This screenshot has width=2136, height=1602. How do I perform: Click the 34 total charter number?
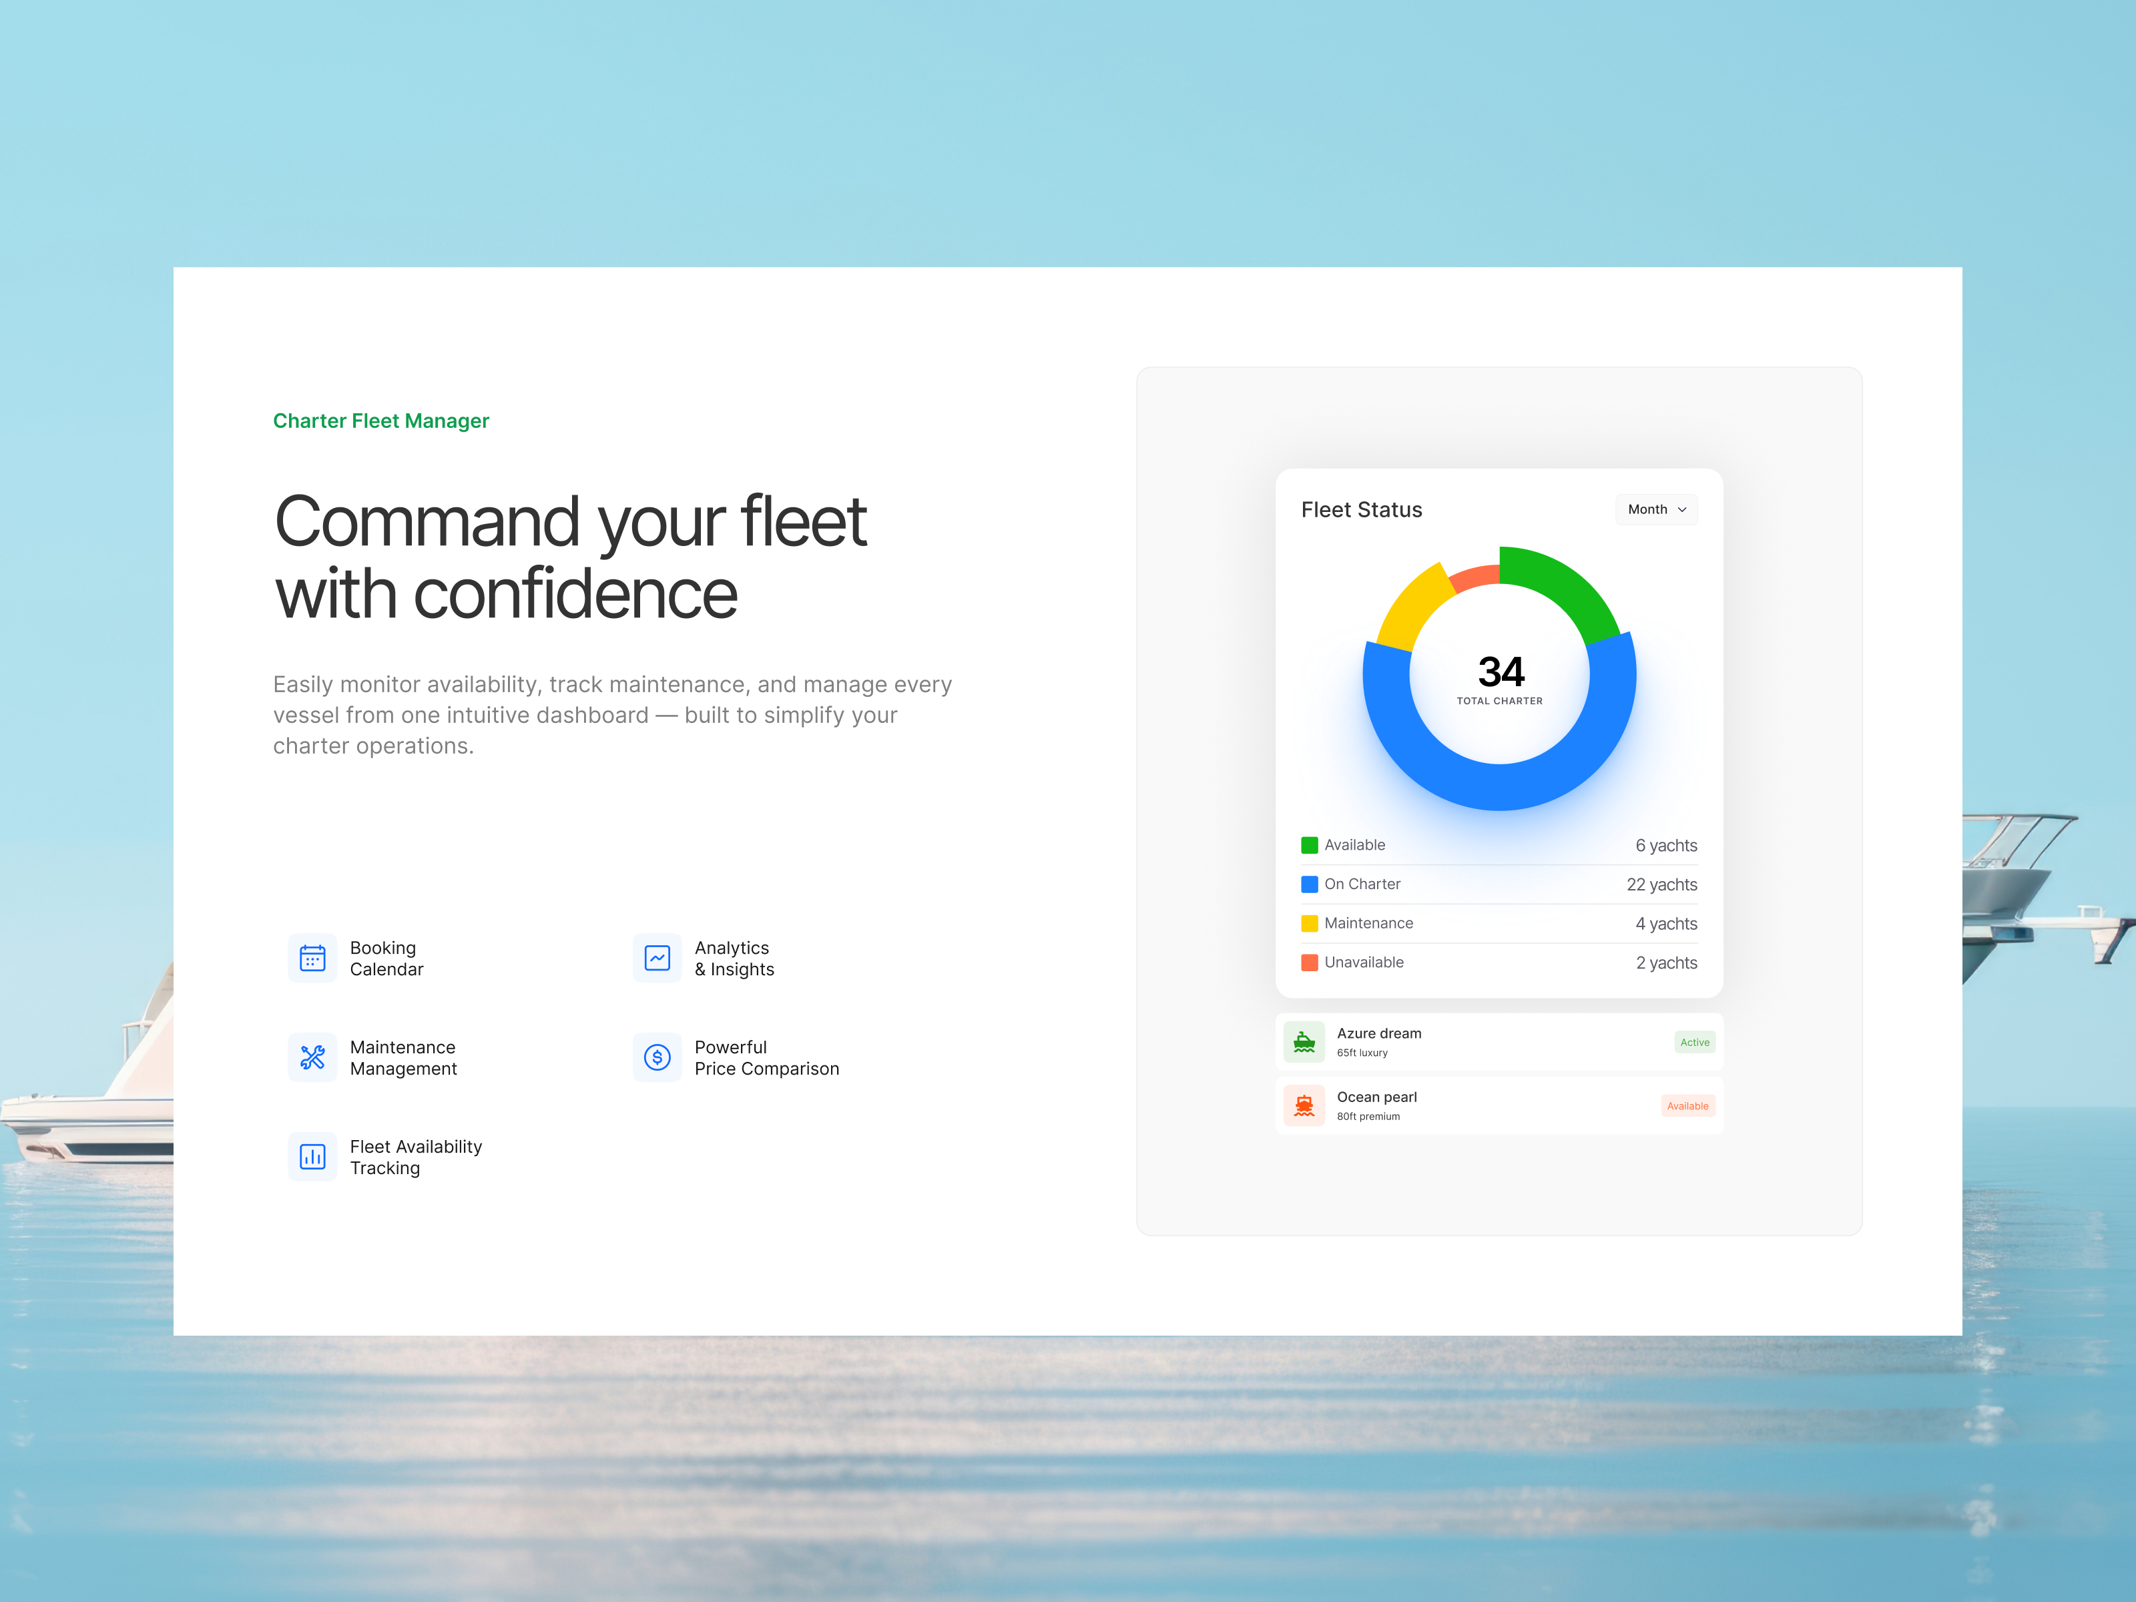coord(1501,672)
